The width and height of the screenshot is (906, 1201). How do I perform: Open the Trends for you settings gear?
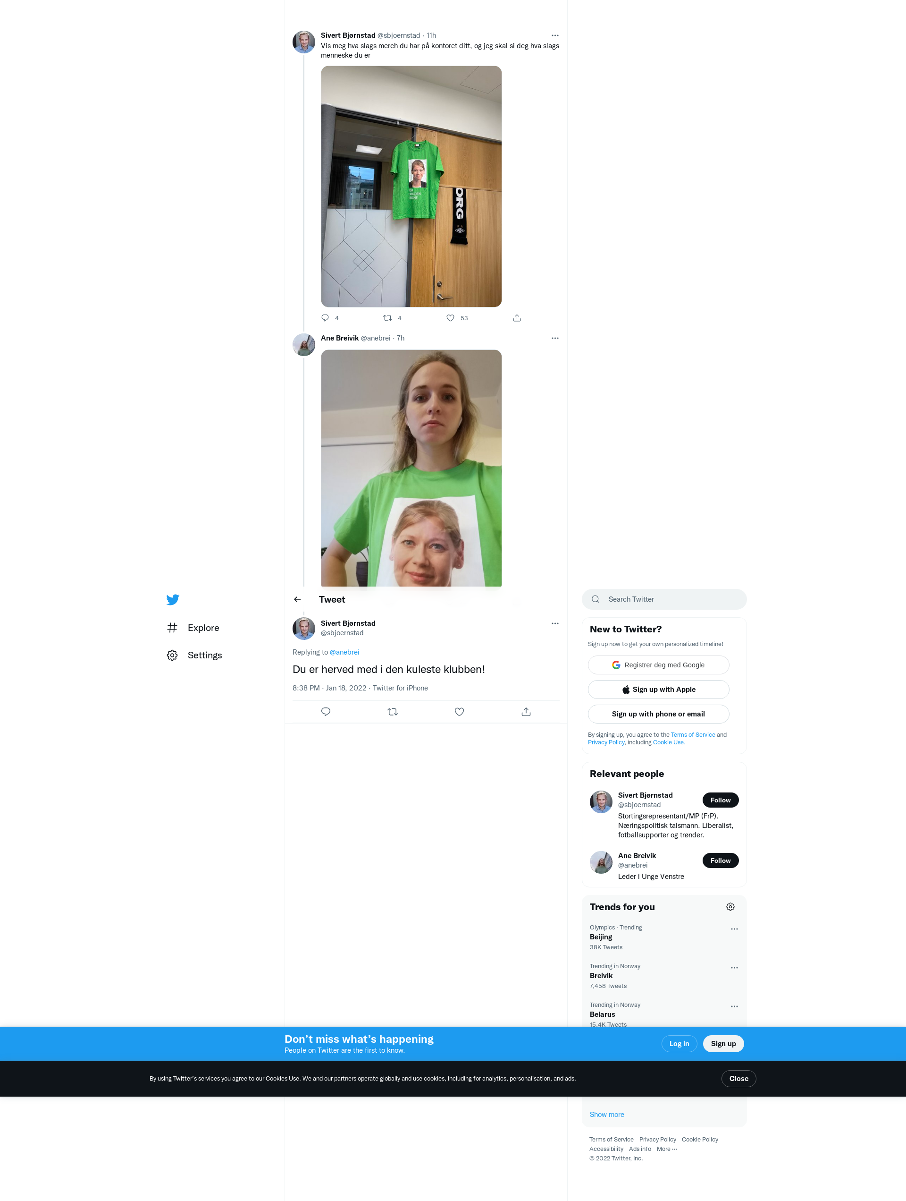tap(730, 907)
